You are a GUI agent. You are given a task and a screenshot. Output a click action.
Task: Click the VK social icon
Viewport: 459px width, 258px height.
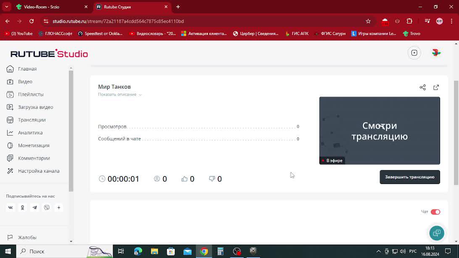tap(10, 208)
